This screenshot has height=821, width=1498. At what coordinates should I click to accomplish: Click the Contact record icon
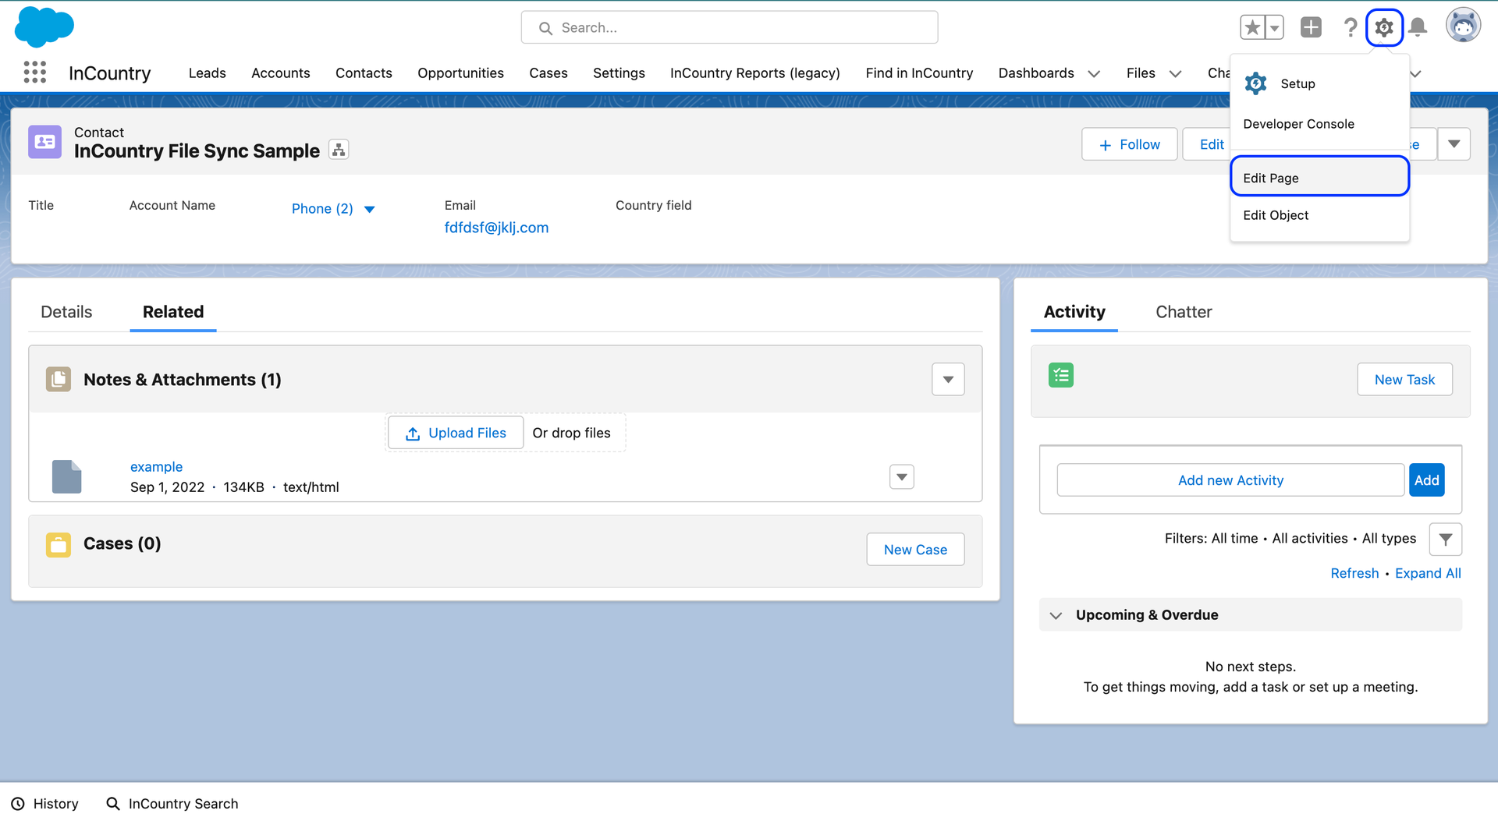click(x=44, y=142)
